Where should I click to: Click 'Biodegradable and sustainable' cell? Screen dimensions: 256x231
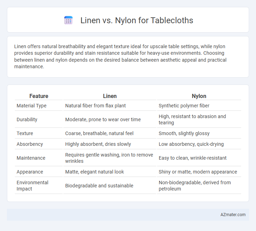[x=99, y=186]
